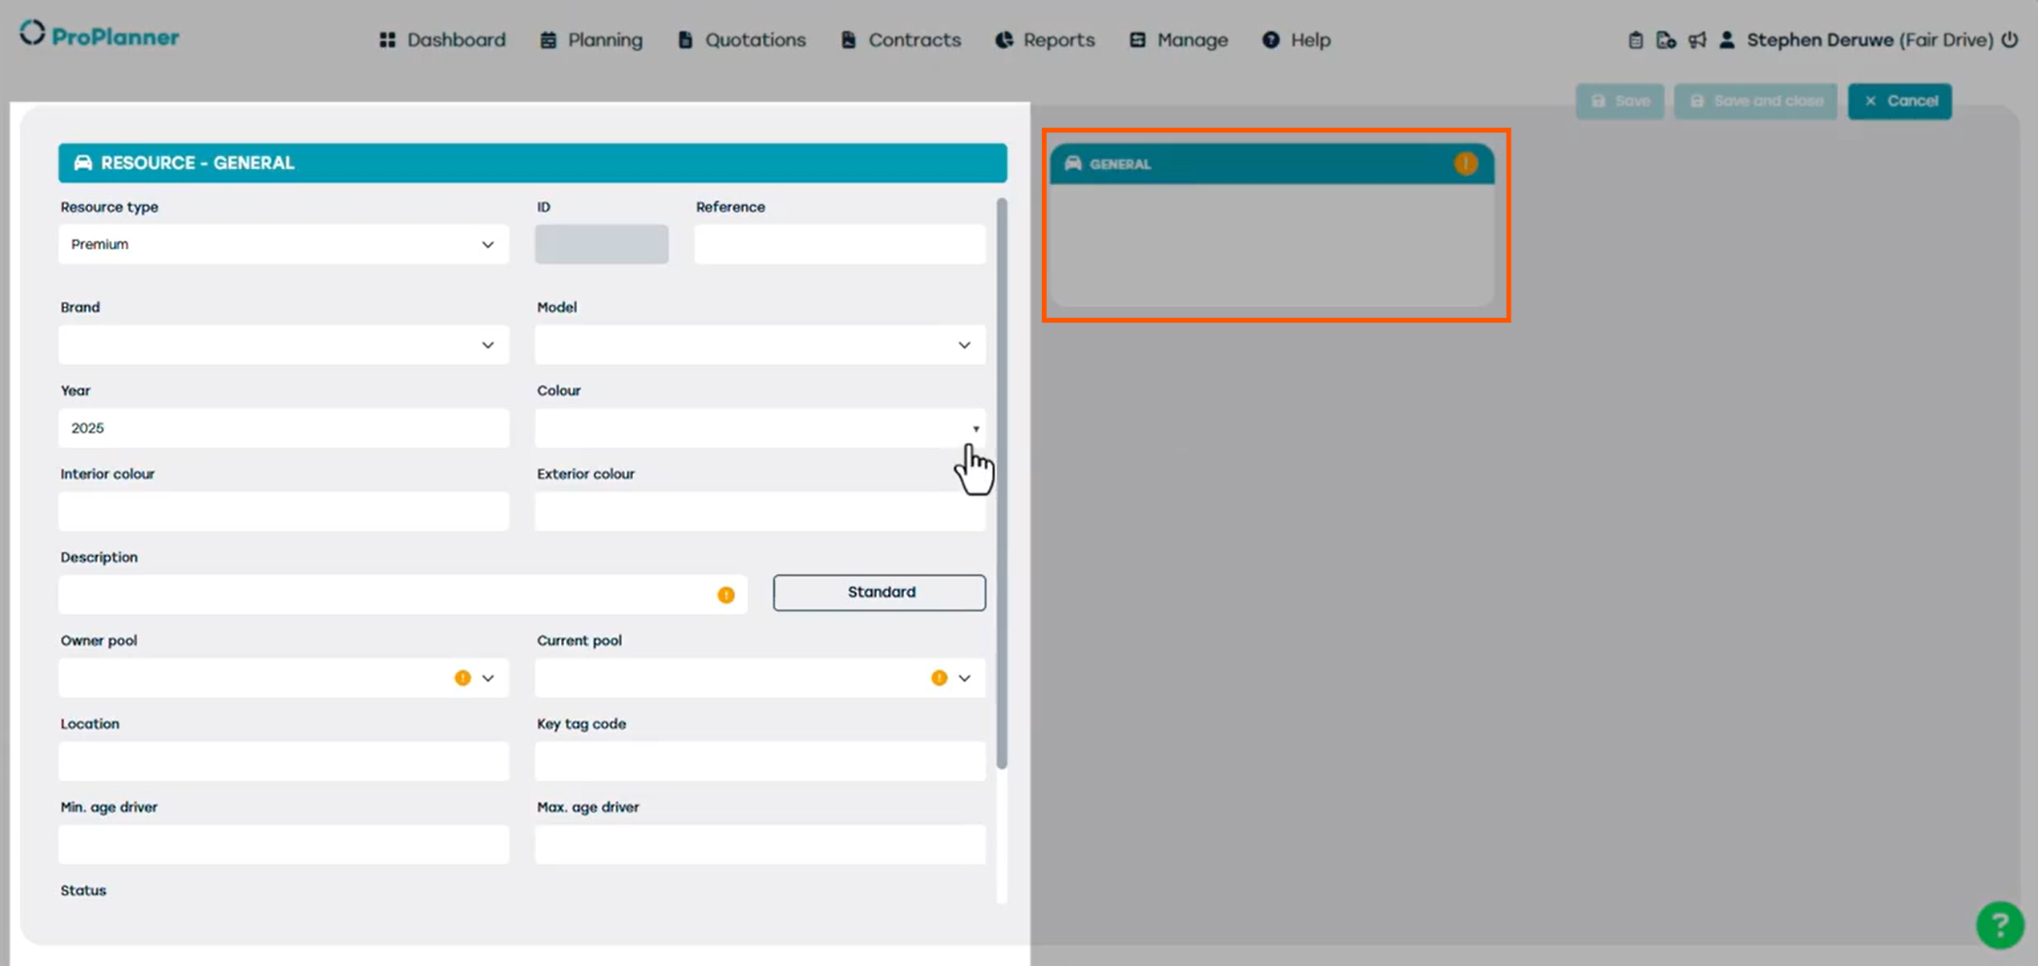The image size is (2038, 966).
Task: Expand the Owner pool dropdown
Action: click(x=487, y=678)
